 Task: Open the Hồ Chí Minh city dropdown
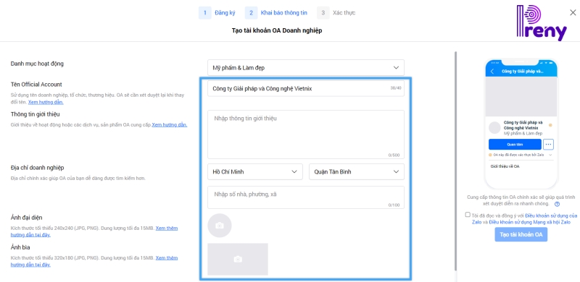(255, 171)
